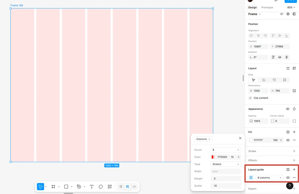299x194 pixels.
Task: Open Fill styles library icon
Action: tap(288, 132)
